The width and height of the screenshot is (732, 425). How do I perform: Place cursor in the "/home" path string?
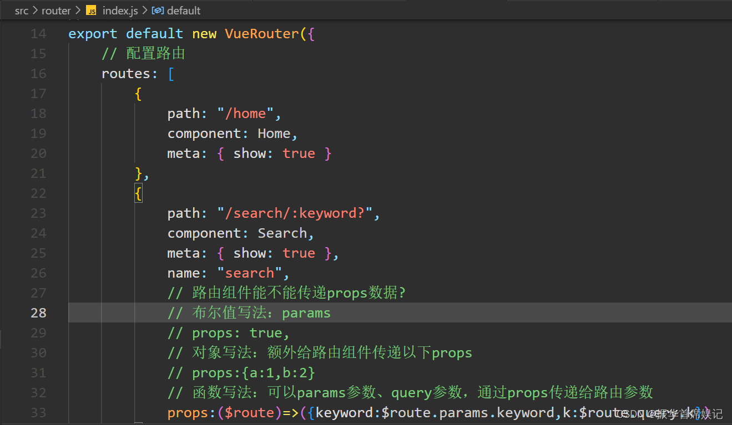246,114
